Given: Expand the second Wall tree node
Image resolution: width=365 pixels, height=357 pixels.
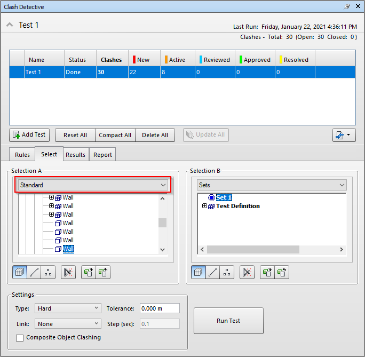Looking at the screenshot, I should [x=51, y=206].
